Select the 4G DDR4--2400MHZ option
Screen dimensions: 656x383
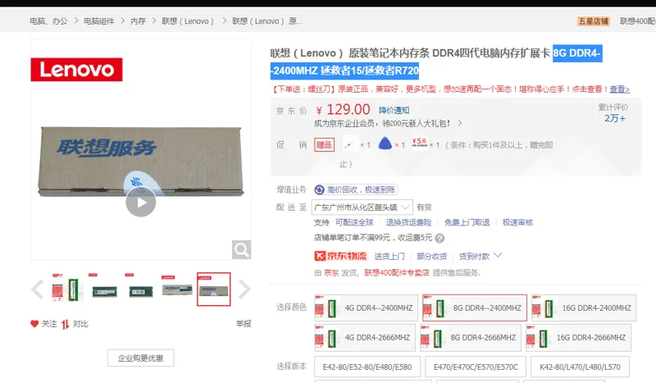(x=366, y=308)
